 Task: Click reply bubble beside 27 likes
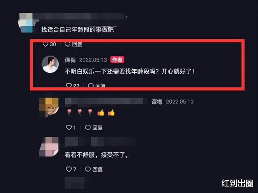click(91, 85)
